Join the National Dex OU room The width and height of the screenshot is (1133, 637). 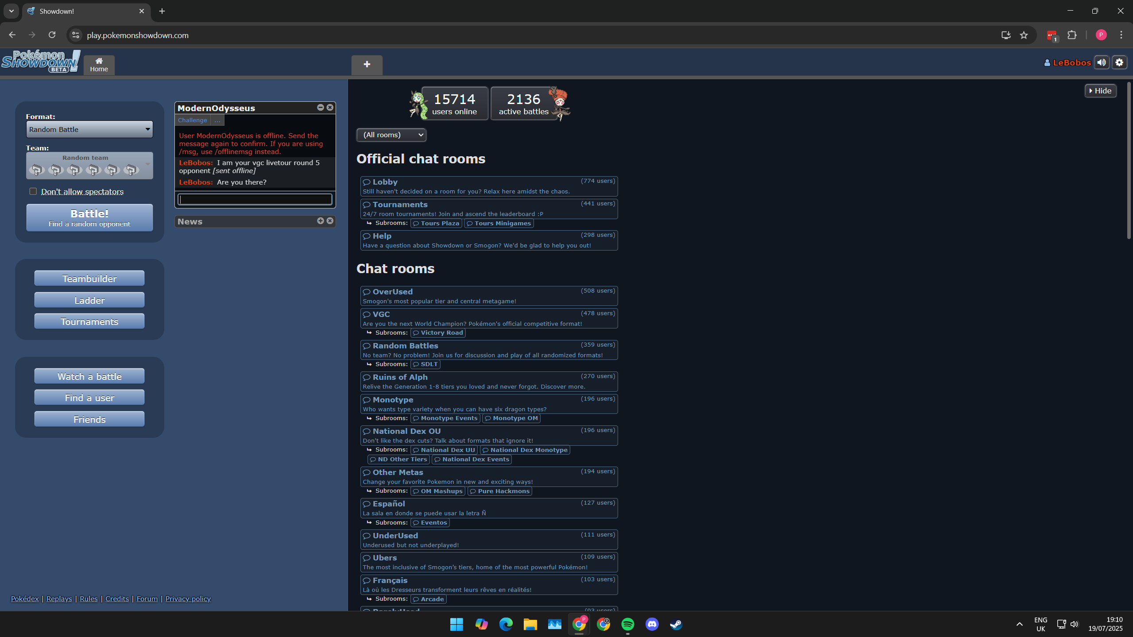point(489,436)
